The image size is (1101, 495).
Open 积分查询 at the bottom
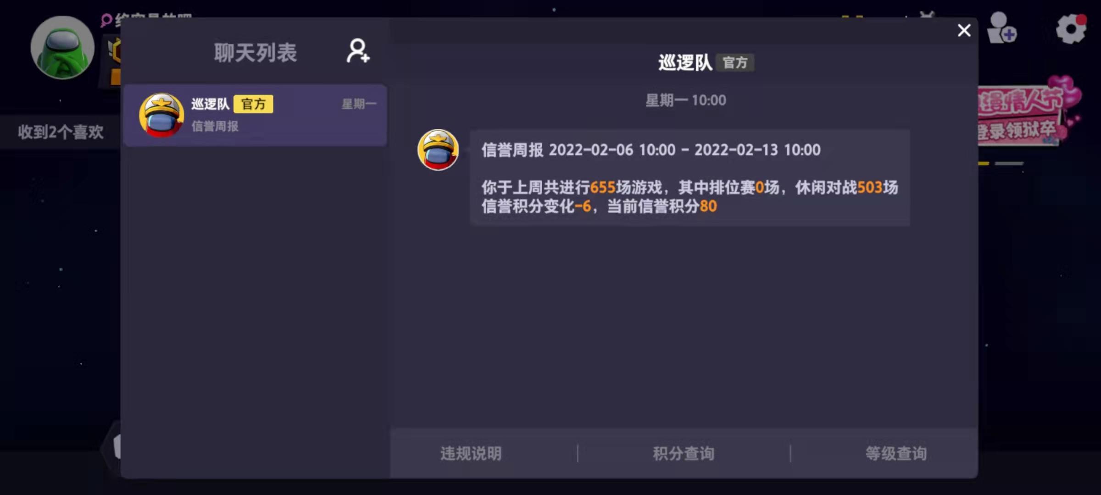coord(684,453)
